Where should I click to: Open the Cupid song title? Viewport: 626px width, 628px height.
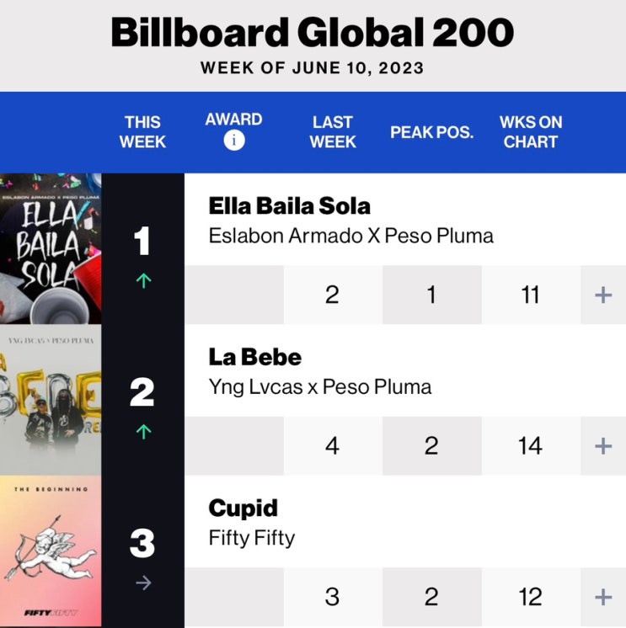(243, 508)
